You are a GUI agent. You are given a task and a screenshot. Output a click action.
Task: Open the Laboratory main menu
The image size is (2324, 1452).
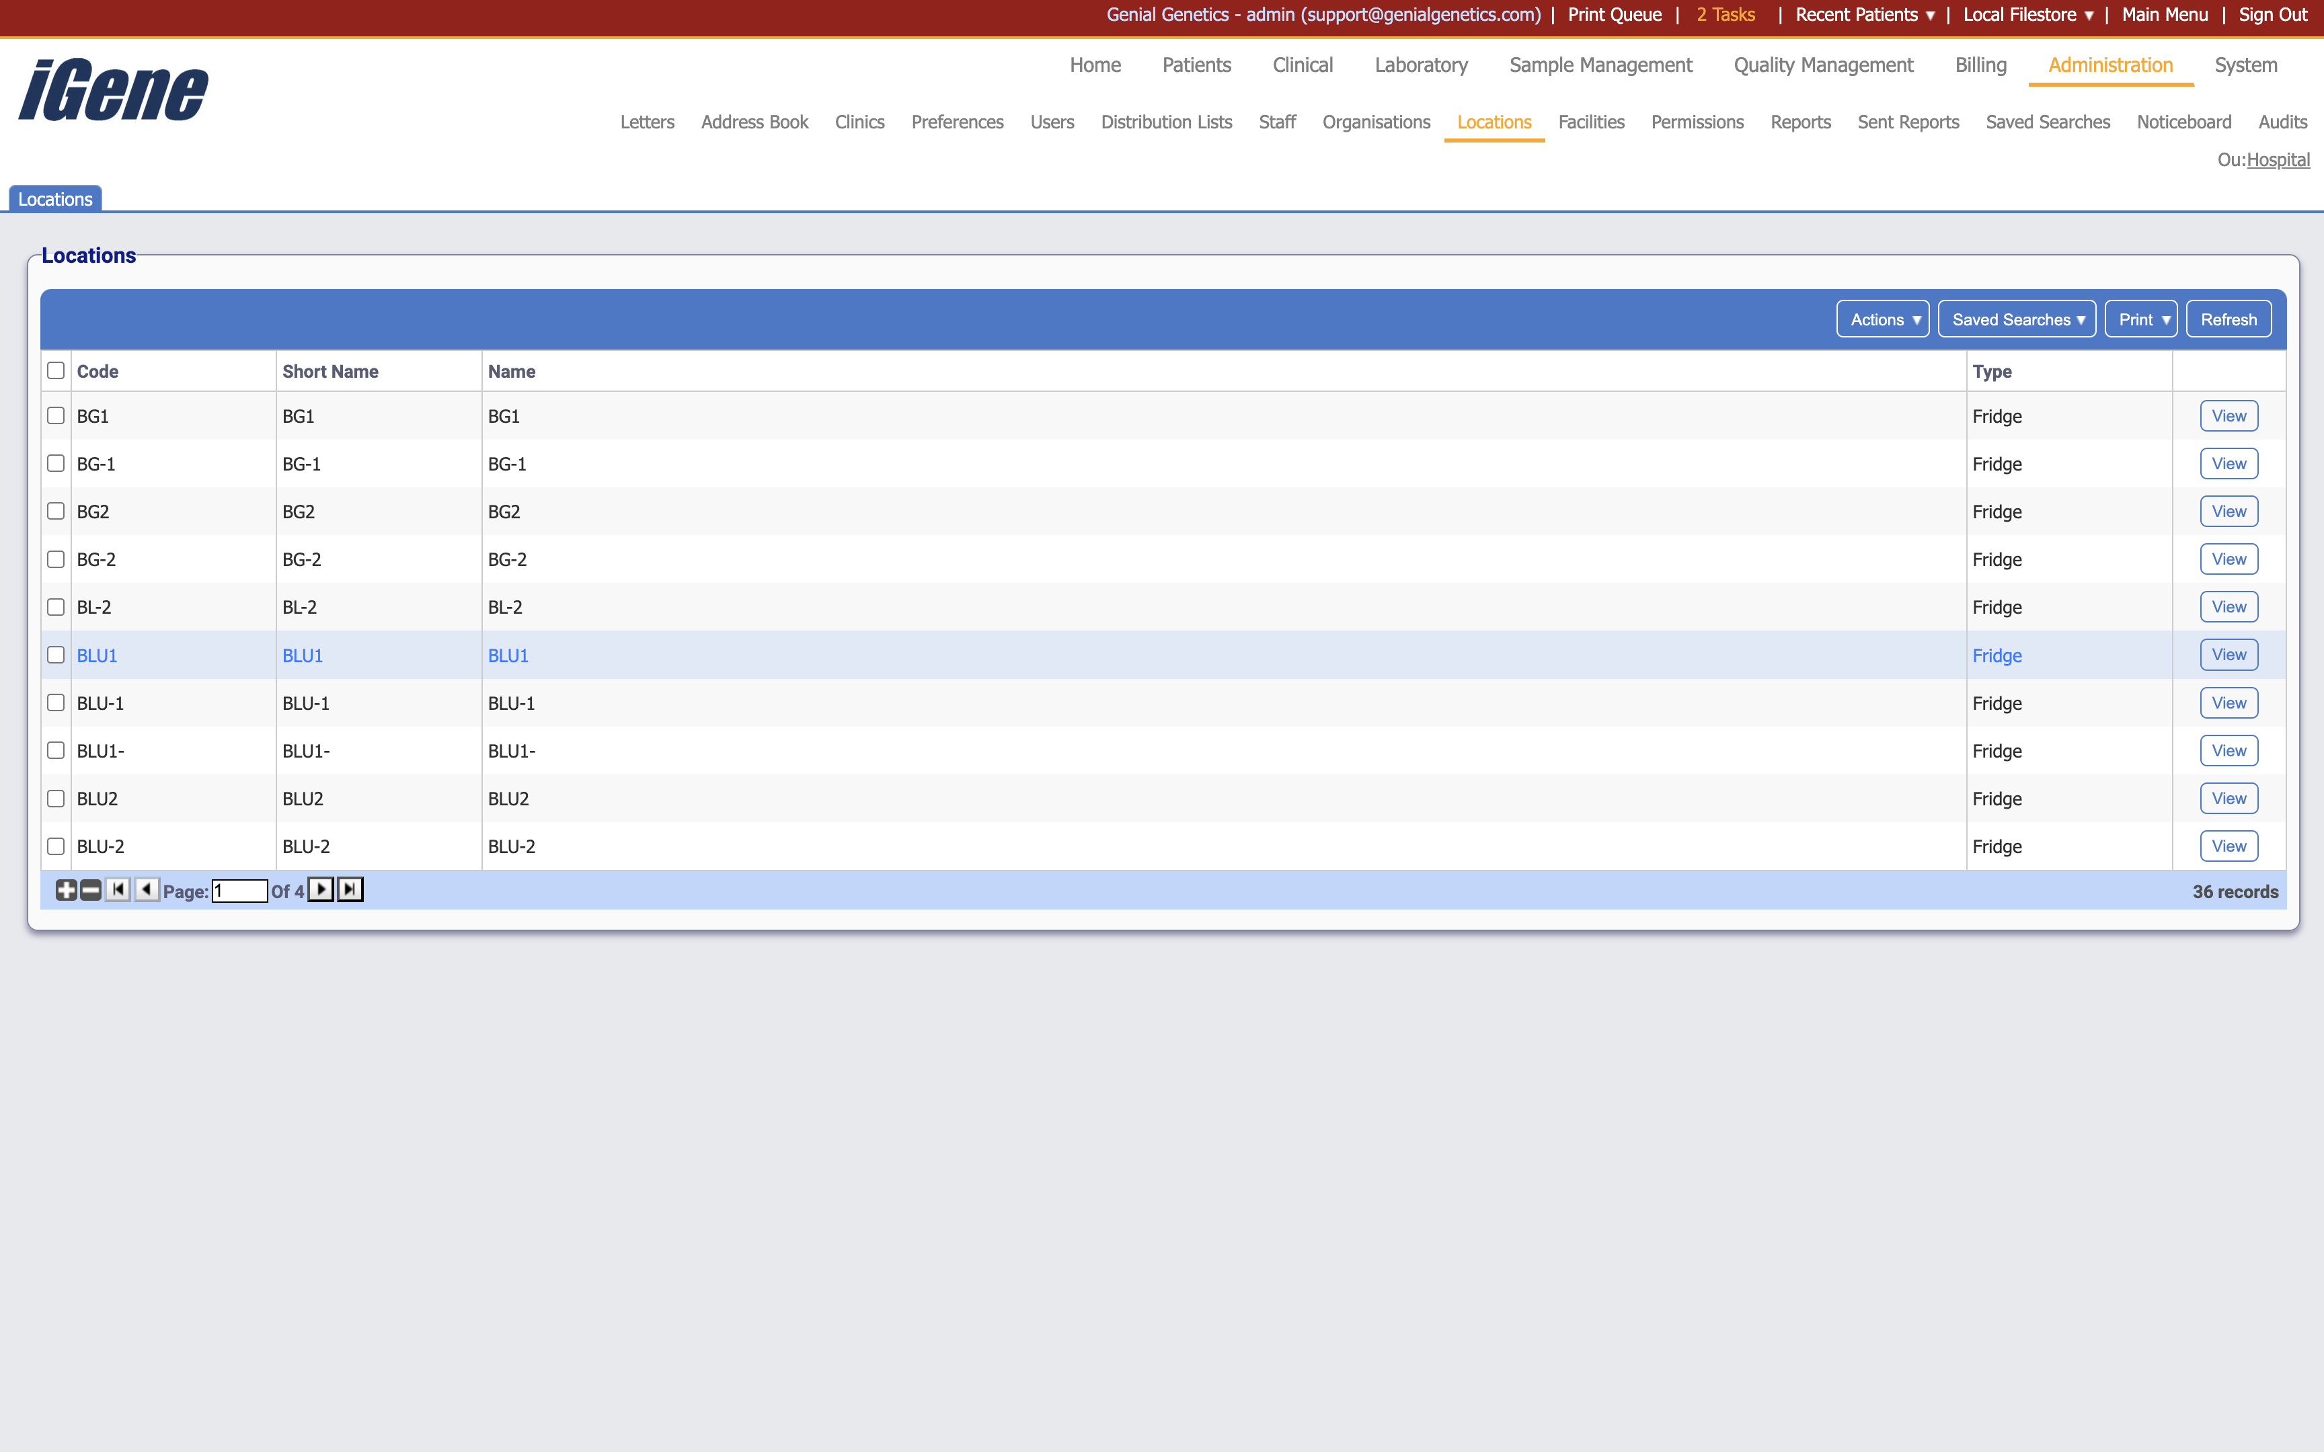pyautogui.click(x=1420, y=65)
